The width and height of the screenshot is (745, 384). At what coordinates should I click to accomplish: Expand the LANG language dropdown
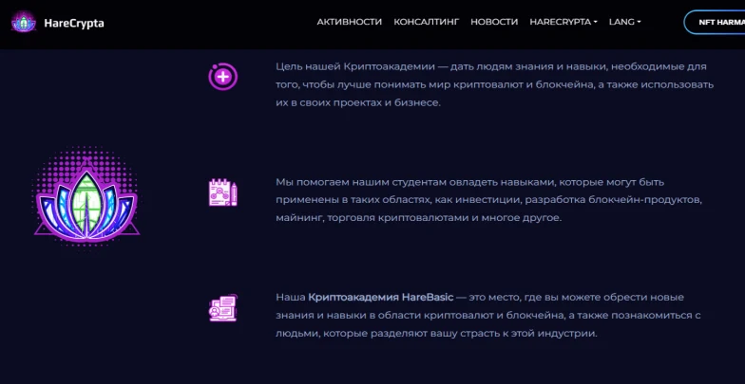(x=625, y=22)
